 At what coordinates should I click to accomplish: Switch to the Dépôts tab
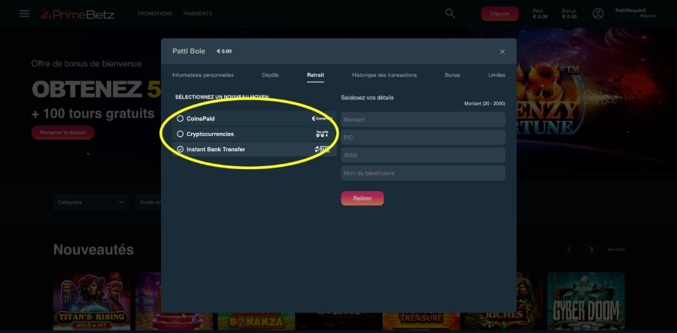[270, 75]
